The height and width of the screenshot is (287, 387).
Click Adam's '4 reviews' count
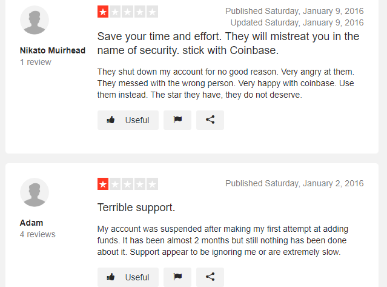(x=38, y=234)
